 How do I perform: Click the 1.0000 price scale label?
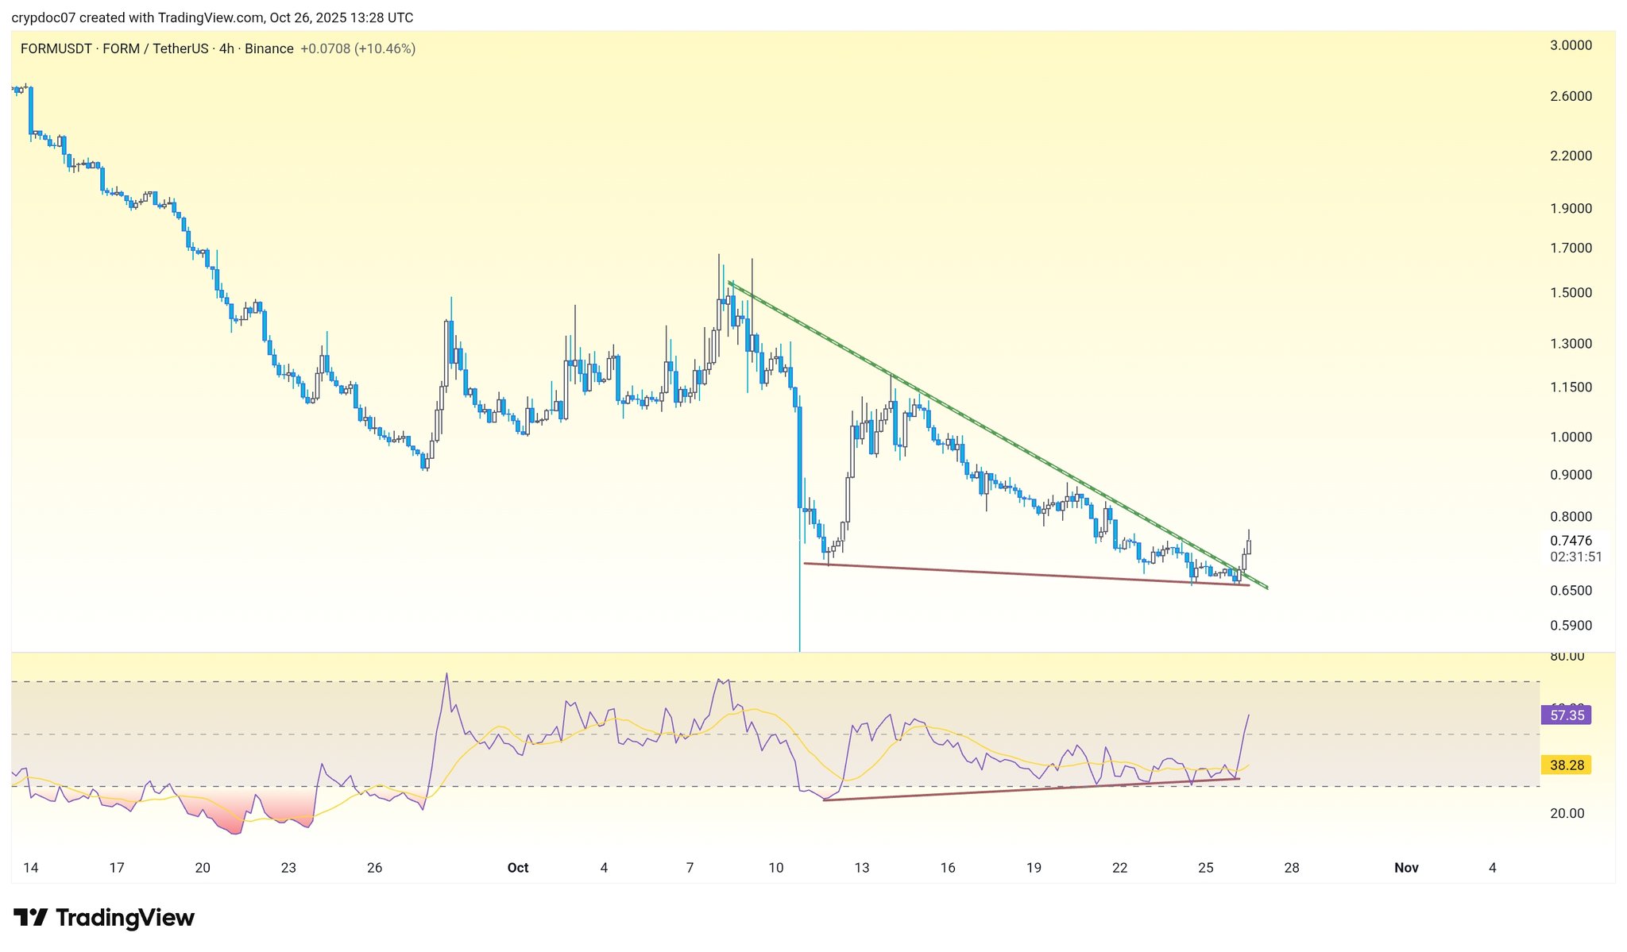point(1571,437)
